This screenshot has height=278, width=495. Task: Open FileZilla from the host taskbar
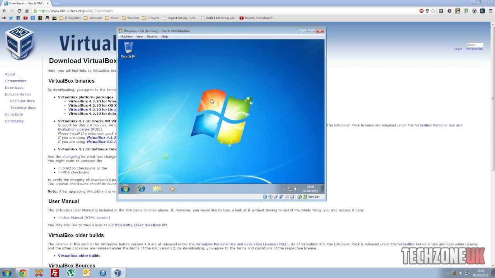[x=55, y=273]
